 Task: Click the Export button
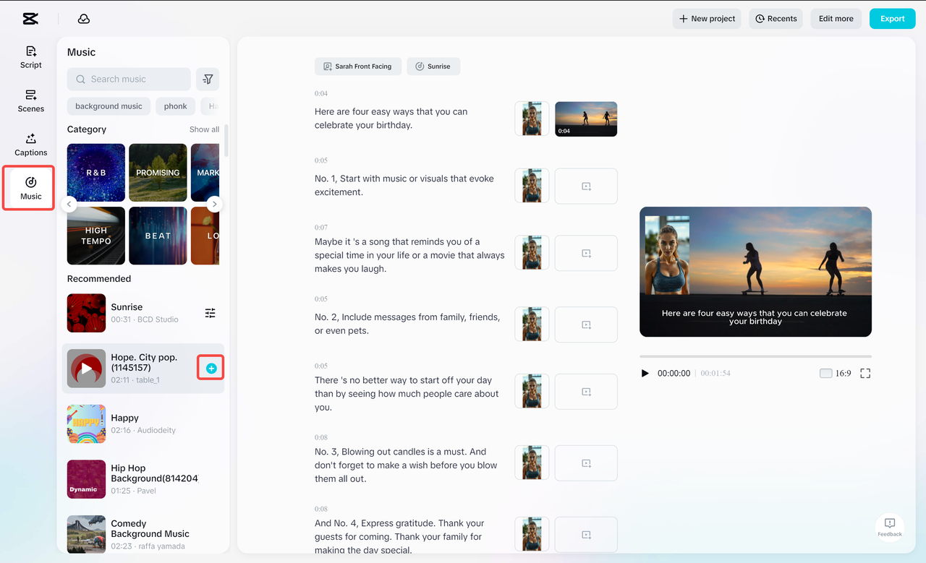tap(892, 19)
